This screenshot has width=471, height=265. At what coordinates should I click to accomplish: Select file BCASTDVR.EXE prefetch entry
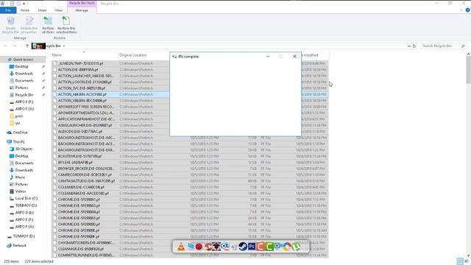pos(79,156)
